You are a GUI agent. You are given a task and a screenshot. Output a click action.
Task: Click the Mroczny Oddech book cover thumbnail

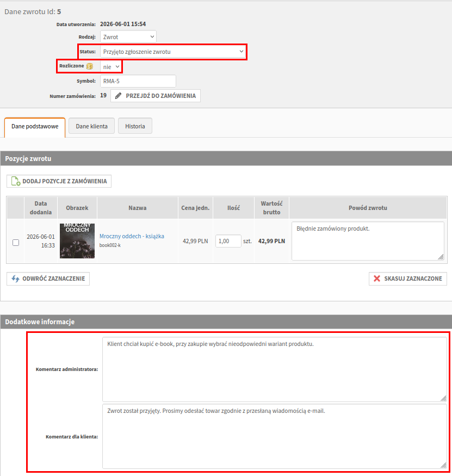pos(77,241)
